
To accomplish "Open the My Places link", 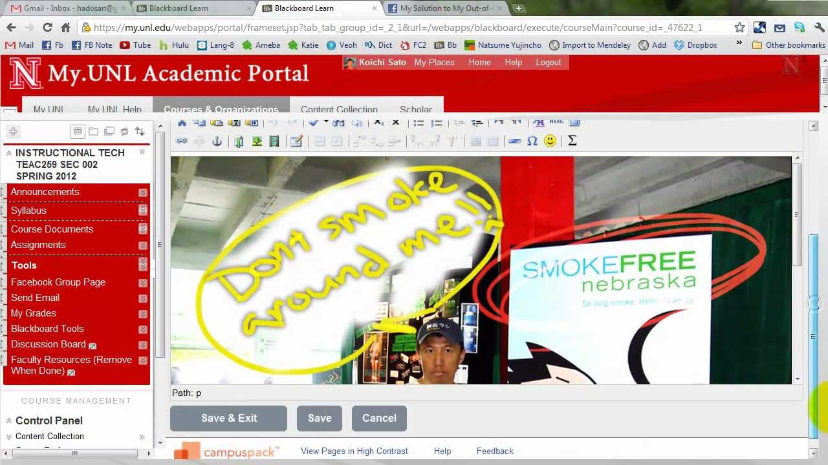I will [434, 63].
